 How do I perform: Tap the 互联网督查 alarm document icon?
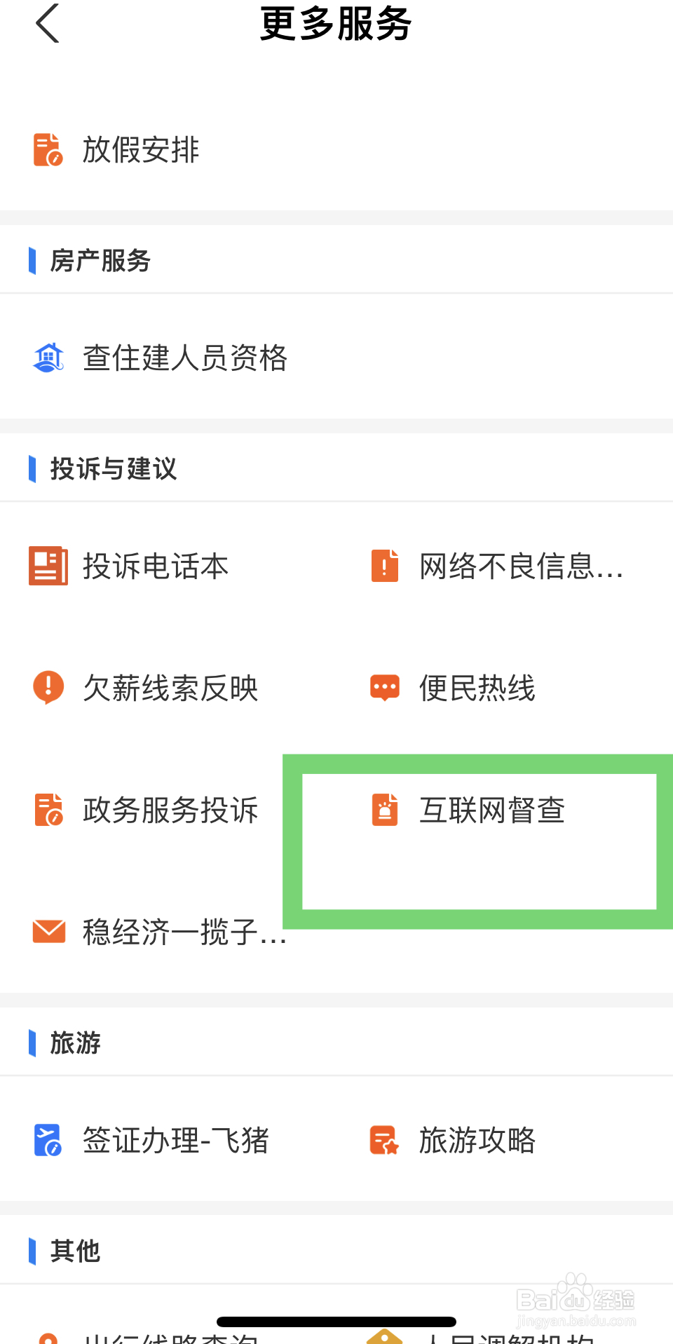tap(385, 810)
